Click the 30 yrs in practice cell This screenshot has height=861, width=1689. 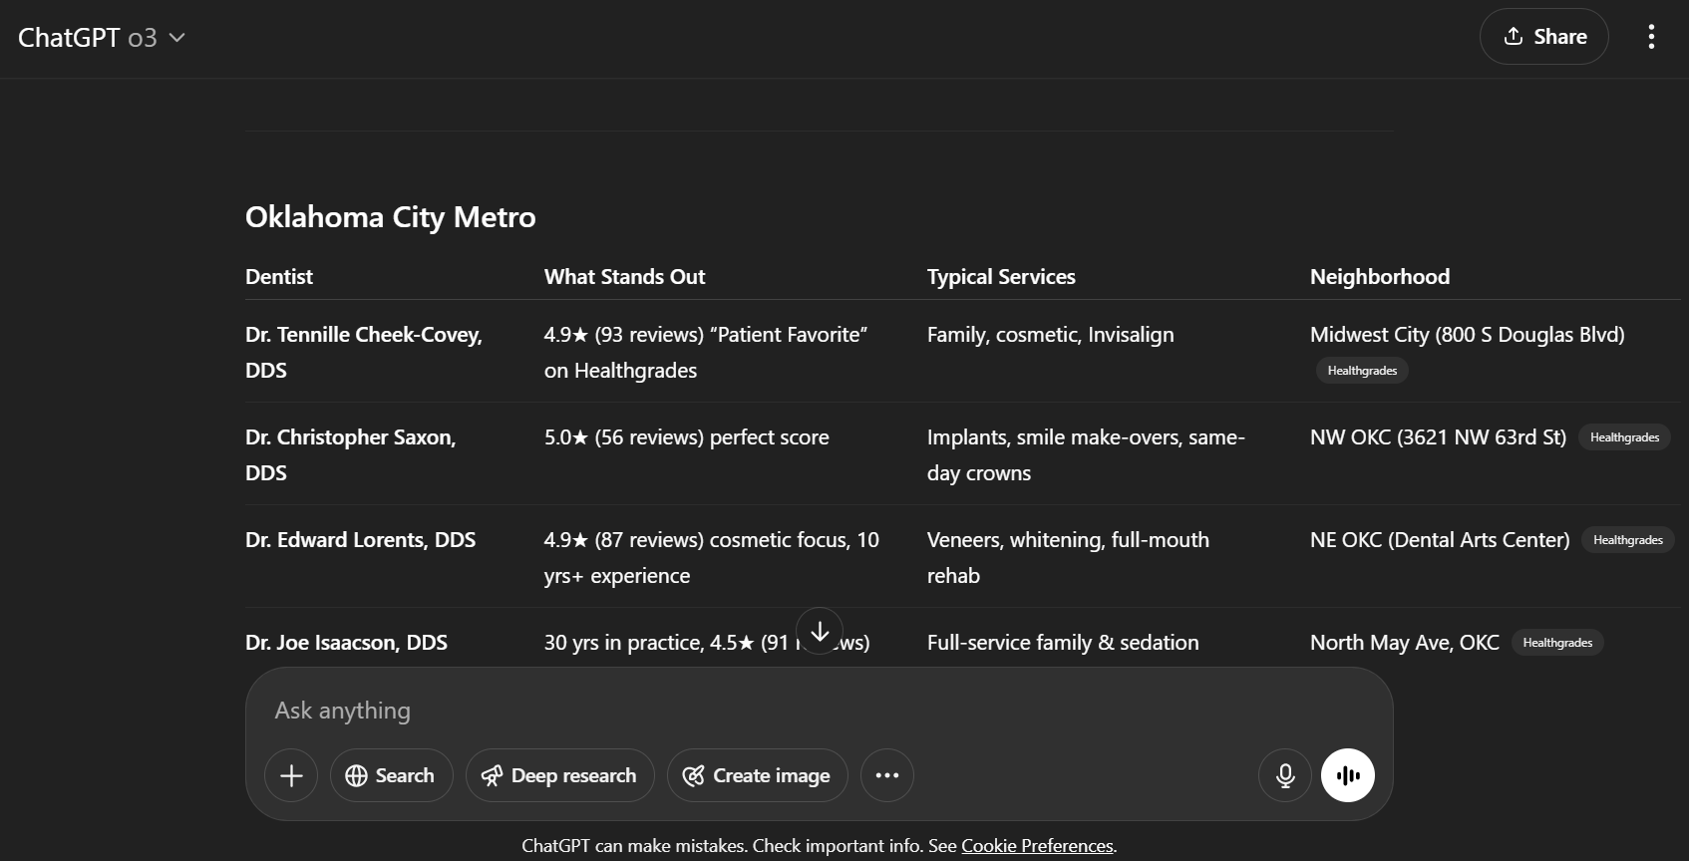click(707, 643)
